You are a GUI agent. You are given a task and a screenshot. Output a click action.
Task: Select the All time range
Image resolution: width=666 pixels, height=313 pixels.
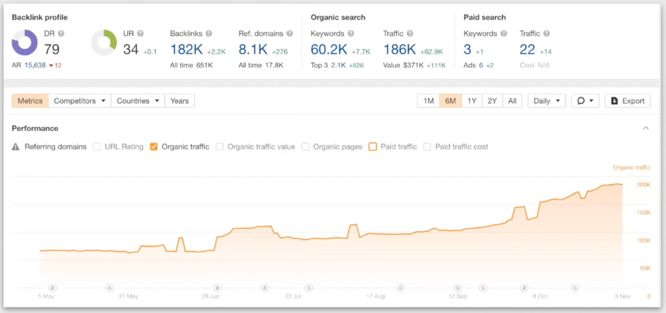[512, 101]
